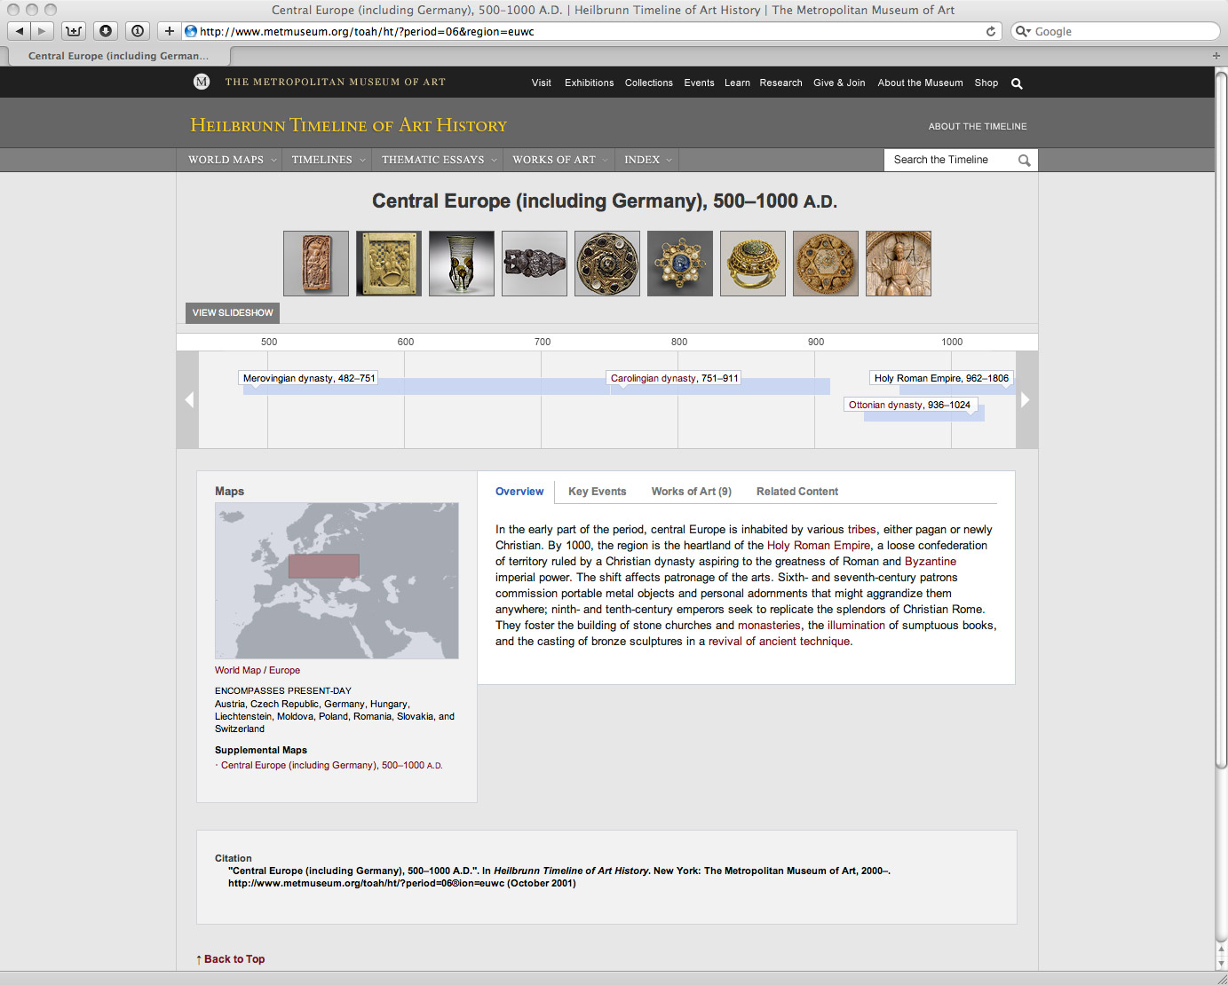Open Google search engine dropdown magnifier
Screen dimensions: 1228x985
tap(1024, 31)
